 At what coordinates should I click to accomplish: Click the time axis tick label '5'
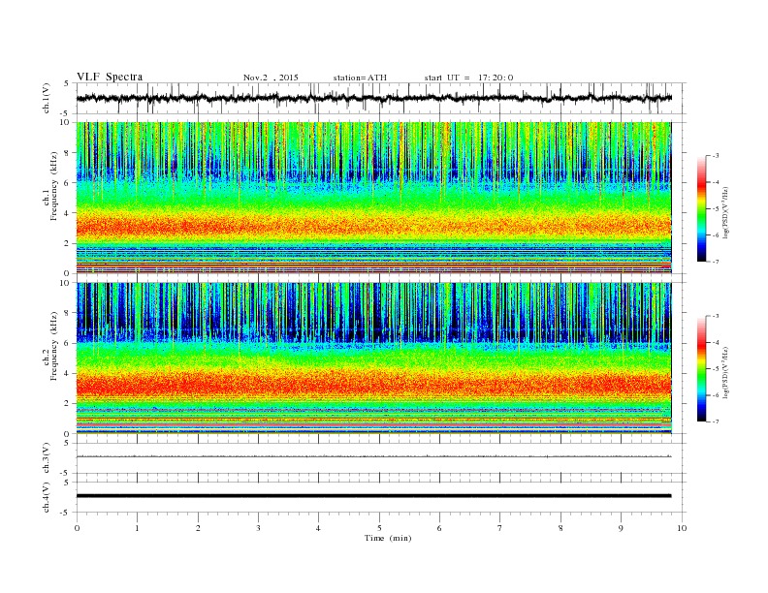click(379, 528)
